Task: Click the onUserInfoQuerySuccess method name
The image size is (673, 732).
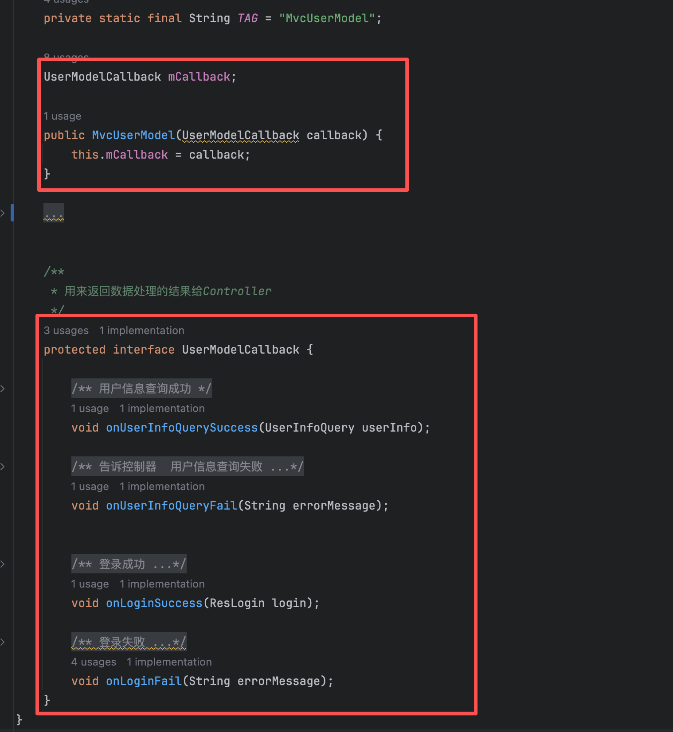Action: tap(182, 428)
